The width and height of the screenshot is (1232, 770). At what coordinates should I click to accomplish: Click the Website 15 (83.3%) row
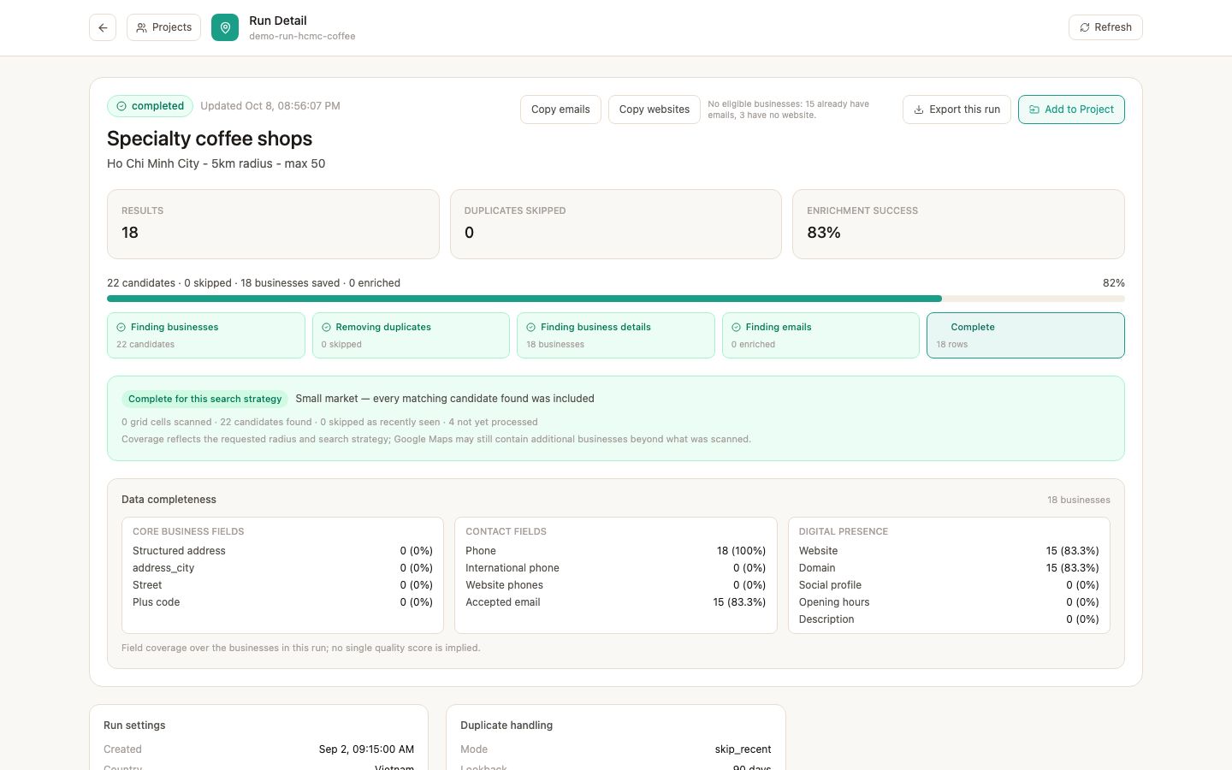949,551
